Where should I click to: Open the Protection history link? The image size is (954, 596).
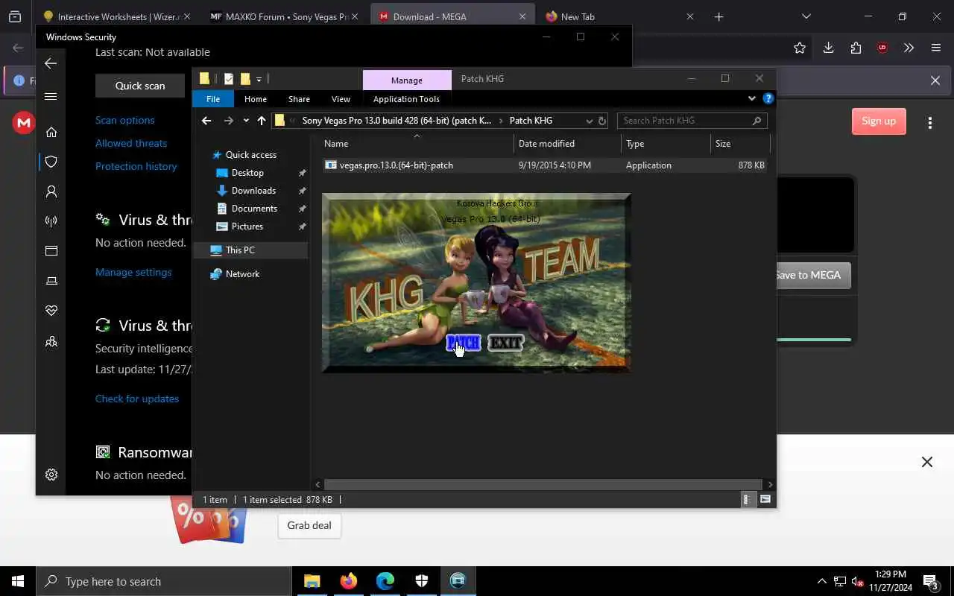click(136, 166)
